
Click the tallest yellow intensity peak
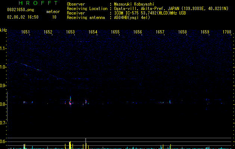click(x=86, y=143)
